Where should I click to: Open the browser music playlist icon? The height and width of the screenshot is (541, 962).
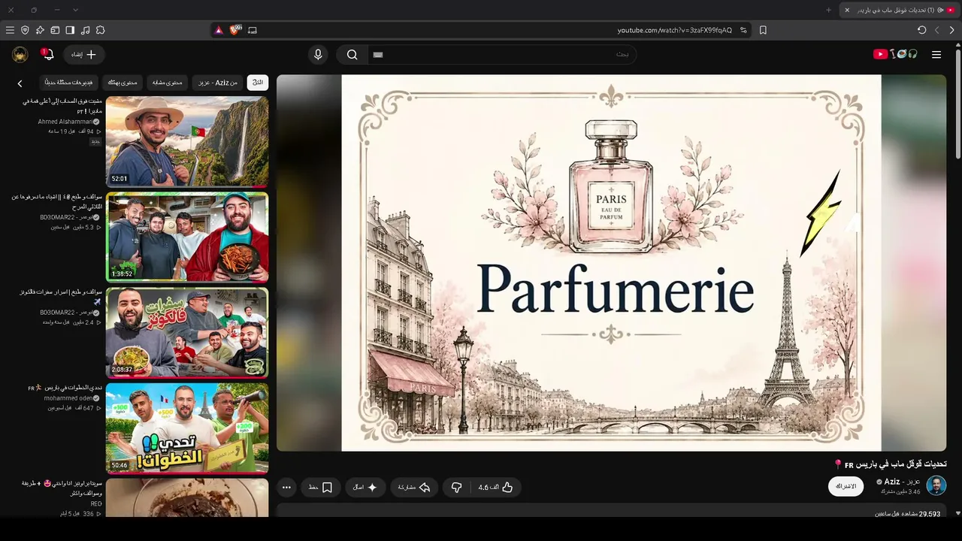pyautogui.click(x=85, y=30)
